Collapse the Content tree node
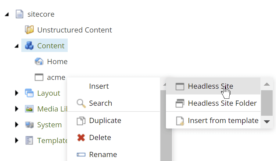 (x=17, y=46)
